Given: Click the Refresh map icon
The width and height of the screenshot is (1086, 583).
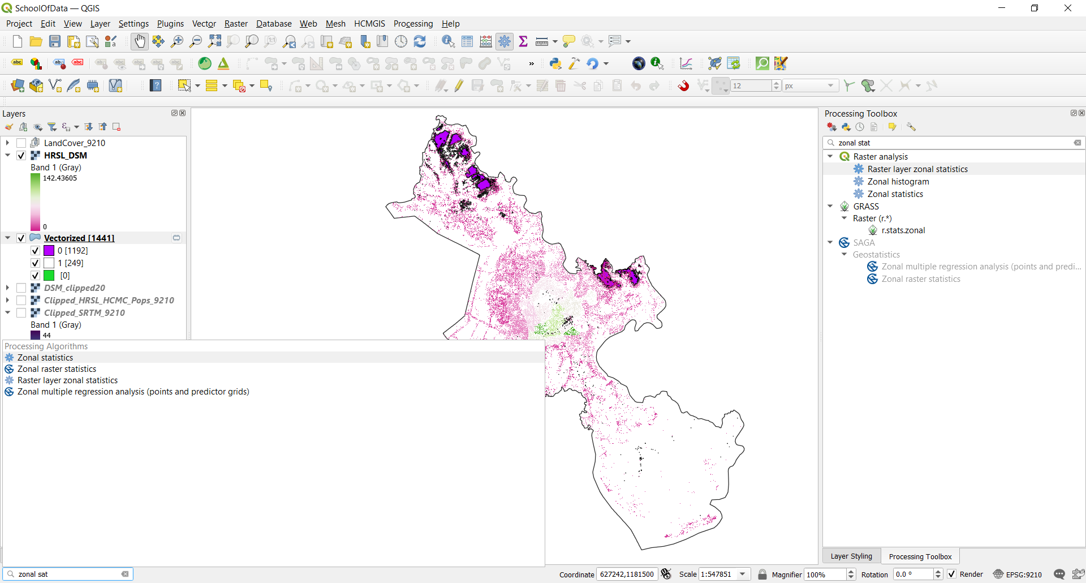Looking at the screenshot, I should point(420,41).
